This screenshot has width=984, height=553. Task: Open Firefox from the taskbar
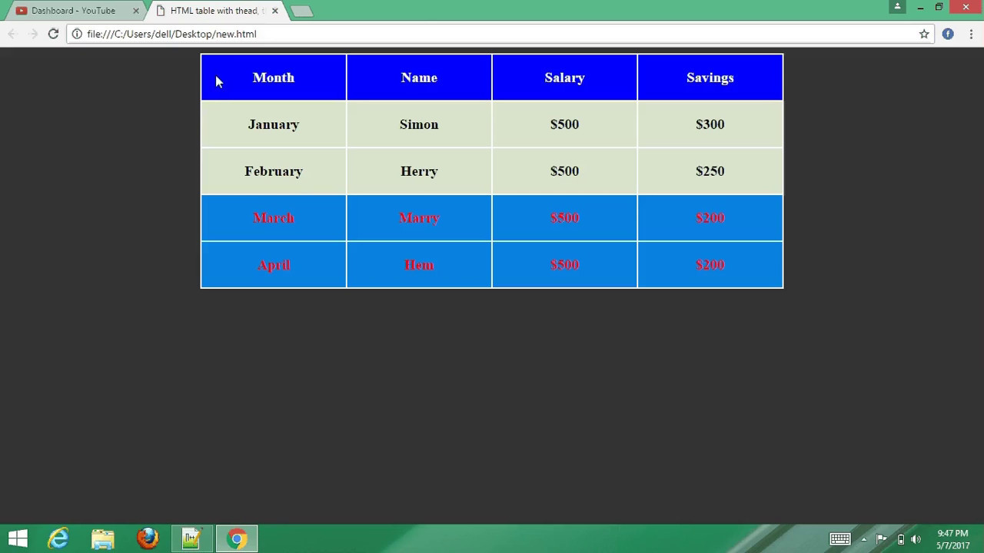coord(147,538)
